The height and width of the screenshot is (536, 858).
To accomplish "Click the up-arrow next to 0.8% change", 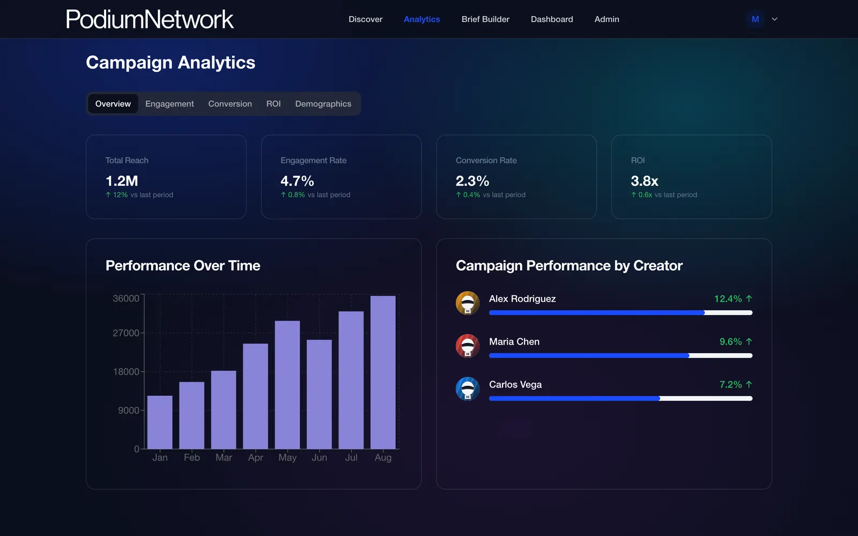I will point(283,195).
